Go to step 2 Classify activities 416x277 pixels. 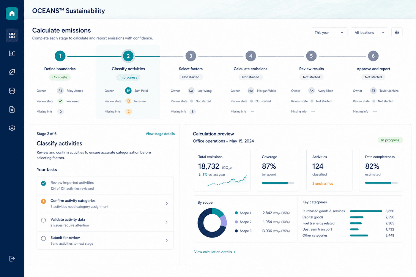point(128,56)
